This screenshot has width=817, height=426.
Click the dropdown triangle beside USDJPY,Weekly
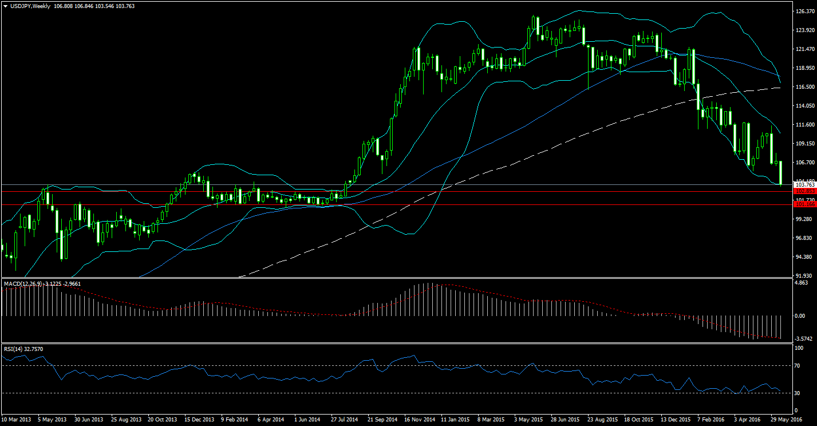click(x=5, y=6)
